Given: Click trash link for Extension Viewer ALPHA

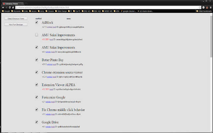Looking at the screenshot, I should [51, 89].
